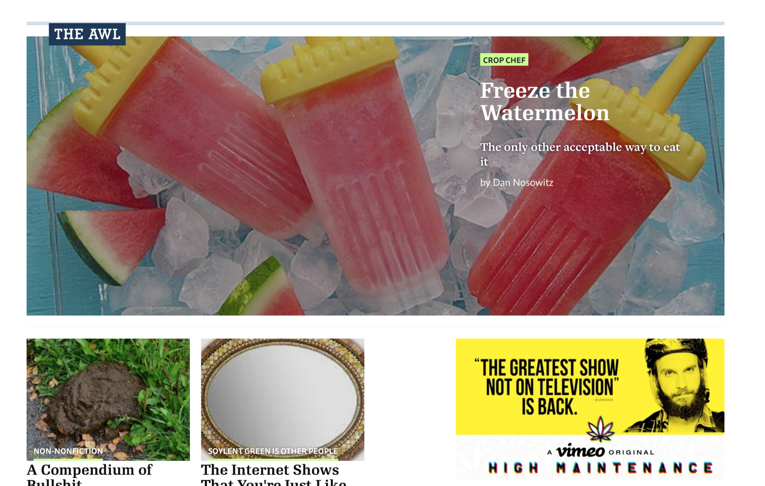Select the Soylent Green Is Other People tag
The width and height of the screenshot is (765, 486).
(x=273, y=451)
